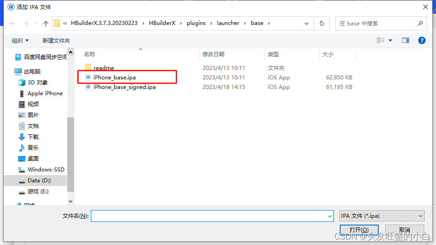Navigate to HBuilderX breadcrumb folder
Screen dimensions: 436x245
coord(162,23)
